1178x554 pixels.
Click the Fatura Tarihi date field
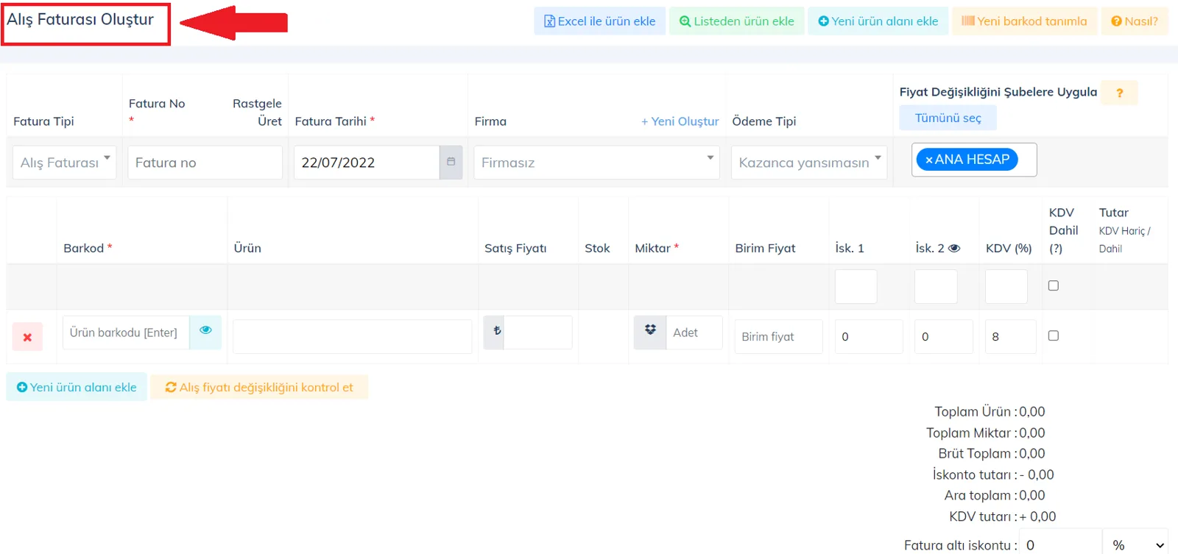(367, 163)
